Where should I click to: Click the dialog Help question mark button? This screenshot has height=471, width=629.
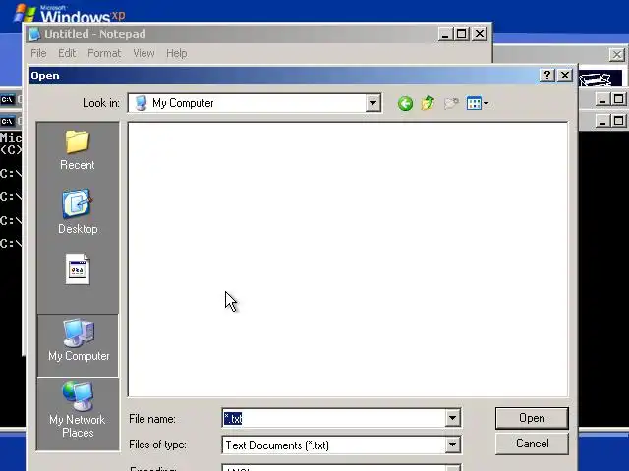click(547, 75)
